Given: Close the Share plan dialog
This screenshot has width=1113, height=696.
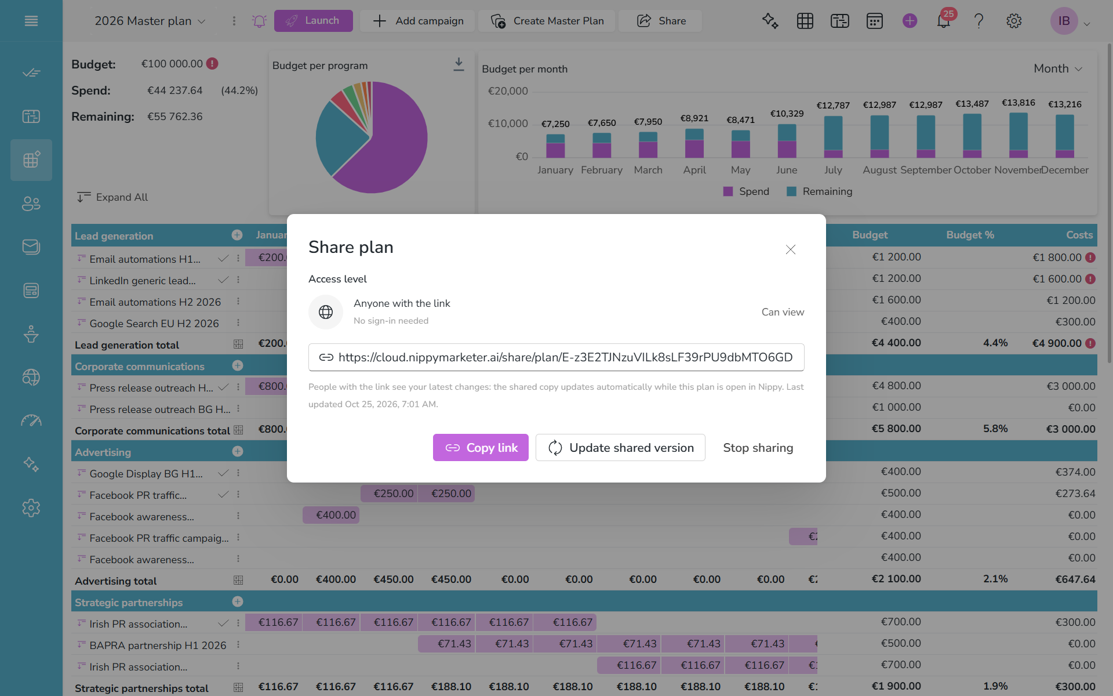Looking at the screenshot, I should pos(791,249).
